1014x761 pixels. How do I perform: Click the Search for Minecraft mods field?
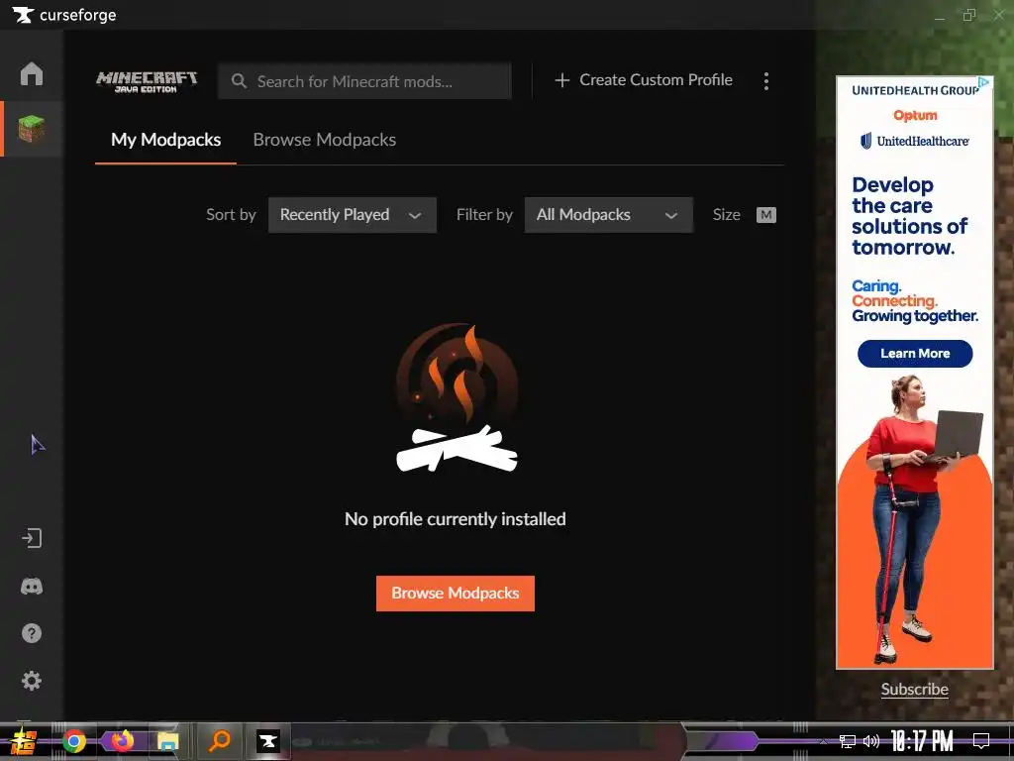364,81
